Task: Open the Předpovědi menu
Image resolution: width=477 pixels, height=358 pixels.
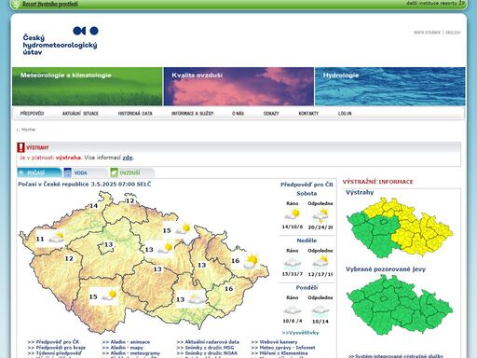Action: (x=32, y=114)
